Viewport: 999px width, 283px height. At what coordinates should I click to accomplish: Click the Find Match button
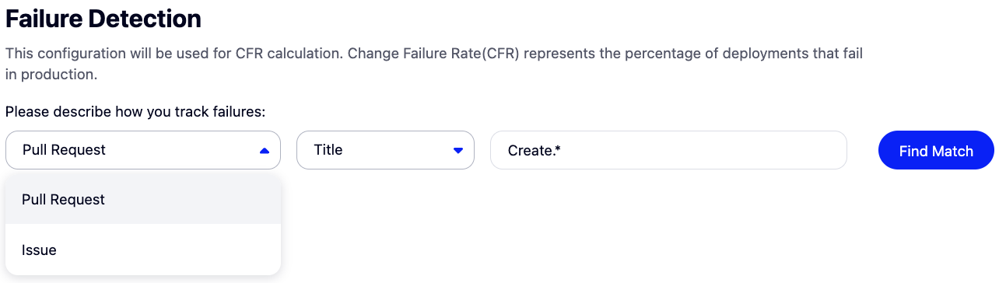(x=936, y=151)
